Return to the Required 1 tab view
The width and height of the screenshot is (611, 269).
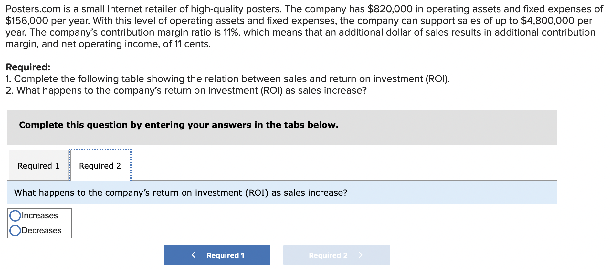38,165
